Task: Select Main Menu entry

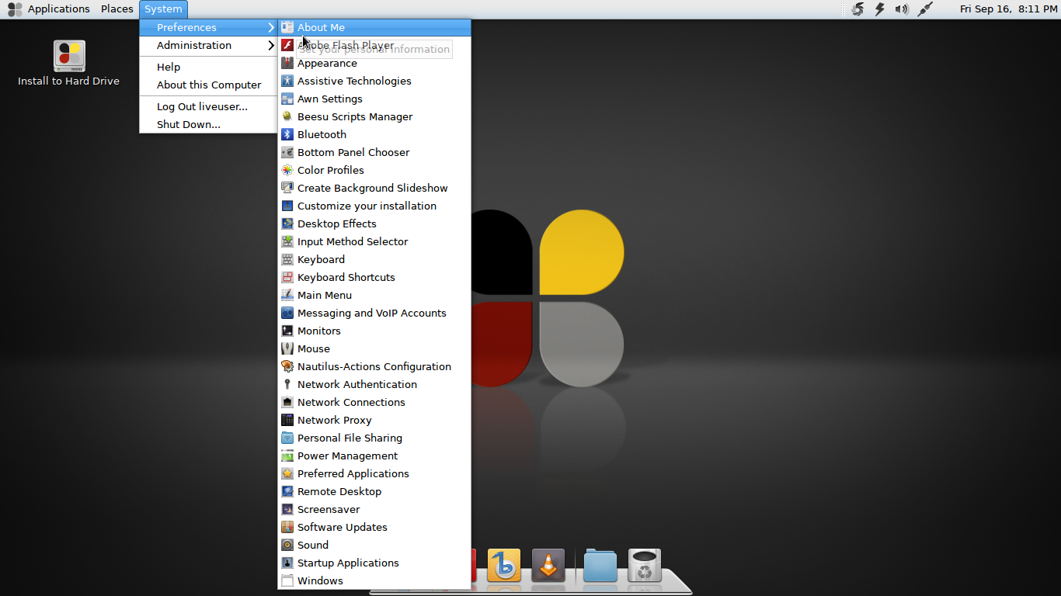Action: point(374,295)
